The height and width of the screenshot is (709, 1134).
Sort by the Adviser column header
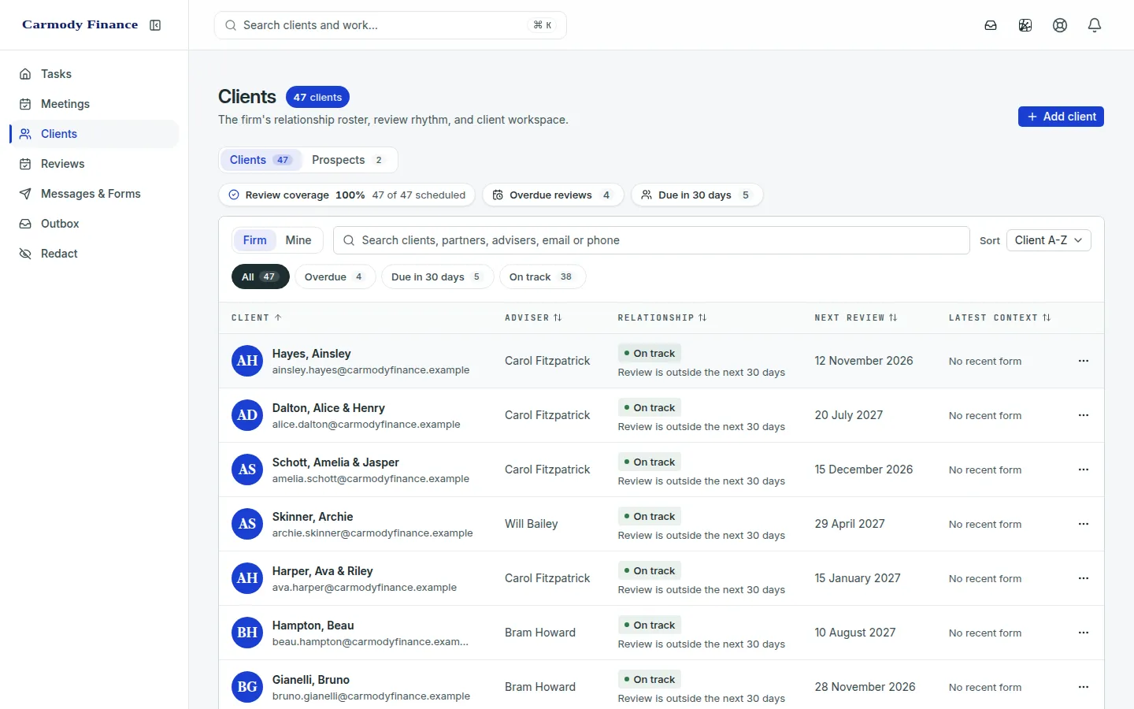point(533,317)
